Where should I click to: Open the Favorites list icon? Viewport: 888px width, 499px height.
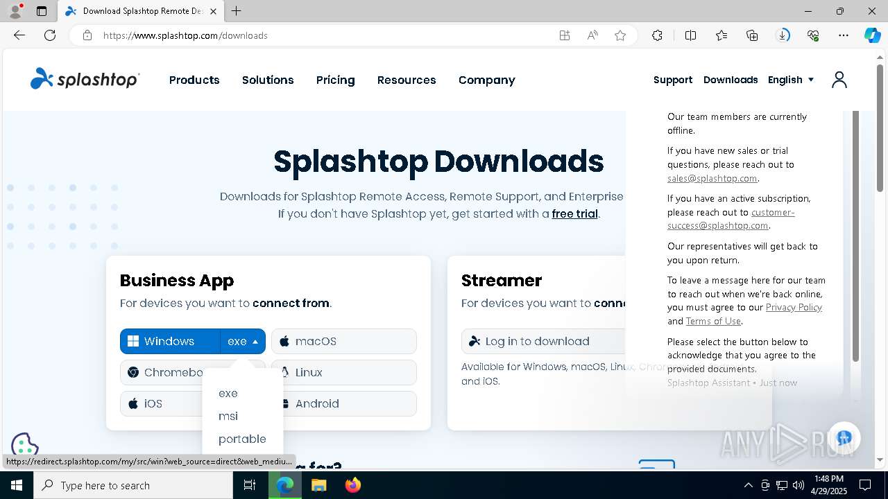pyautogui.click(x=721, y=35)
